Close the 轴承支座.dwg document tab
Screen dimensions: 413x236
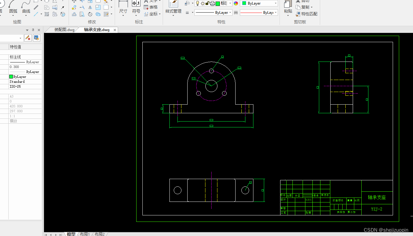point(115,30)
